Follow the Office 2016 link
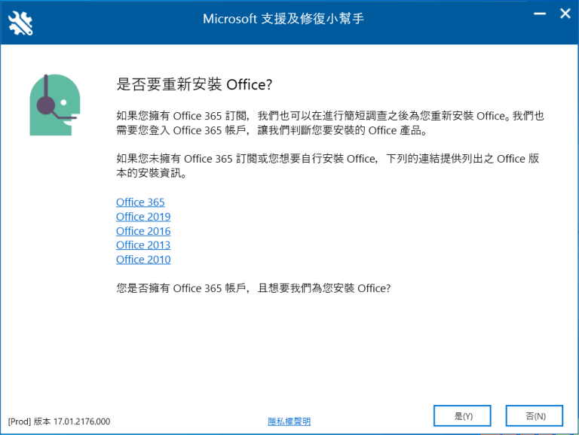Image resolution: width=579 pixels, height=435 pixels. [143, 231]
